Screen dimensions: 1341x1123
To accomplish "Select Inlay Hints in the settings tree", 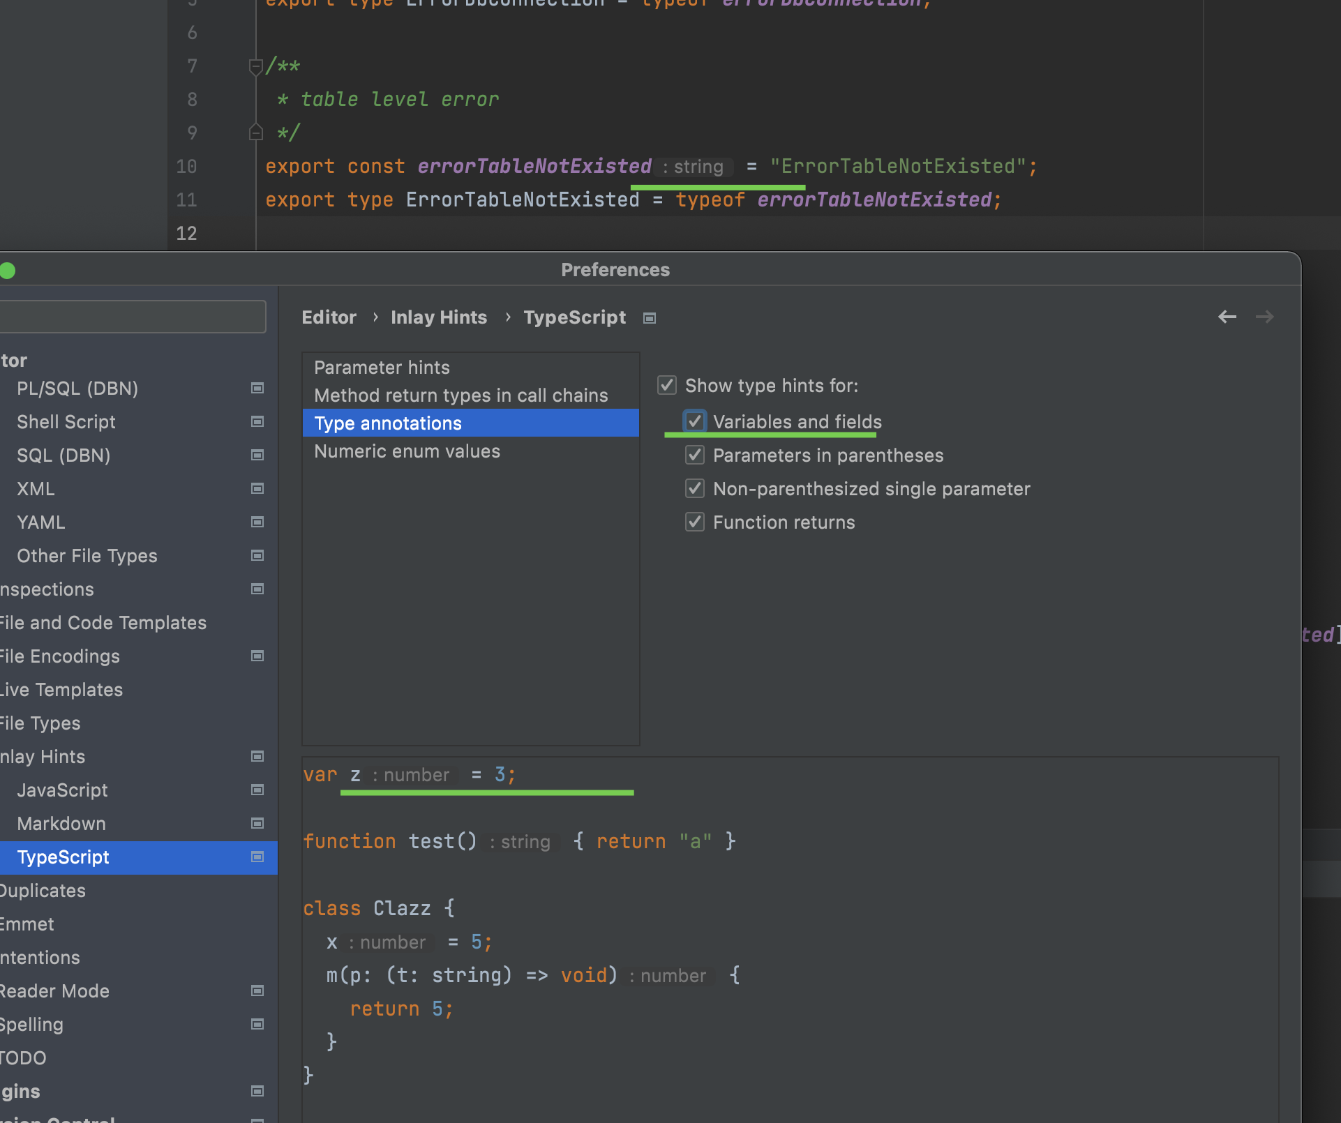I will 43,757.
